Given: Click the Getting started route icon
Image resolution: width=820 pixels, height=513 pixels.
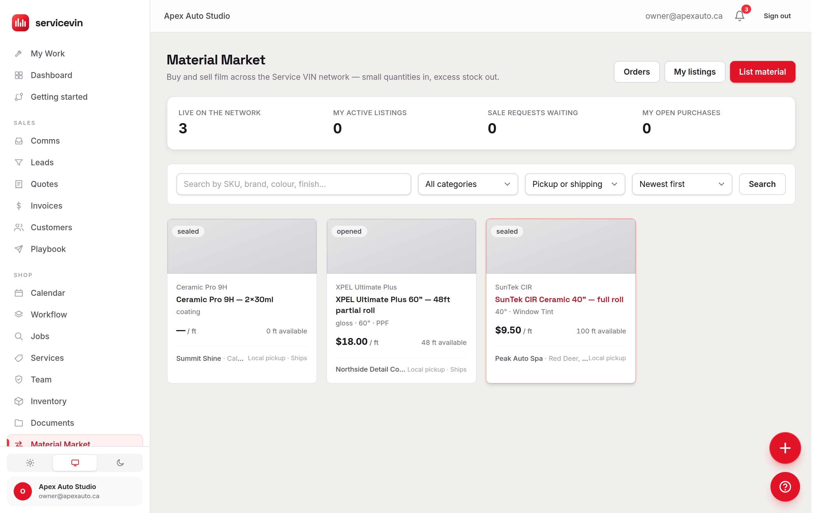Looking at the screenshot, I should (x=19, y=97).
